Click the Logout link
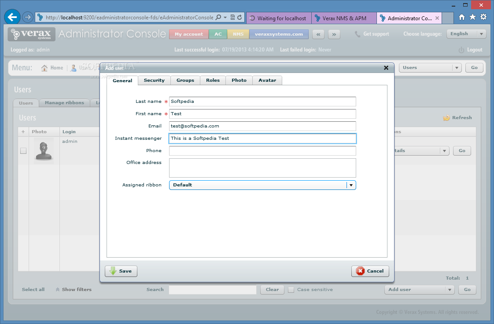Screen dimensions: 494x324 [x=475, y=50]
